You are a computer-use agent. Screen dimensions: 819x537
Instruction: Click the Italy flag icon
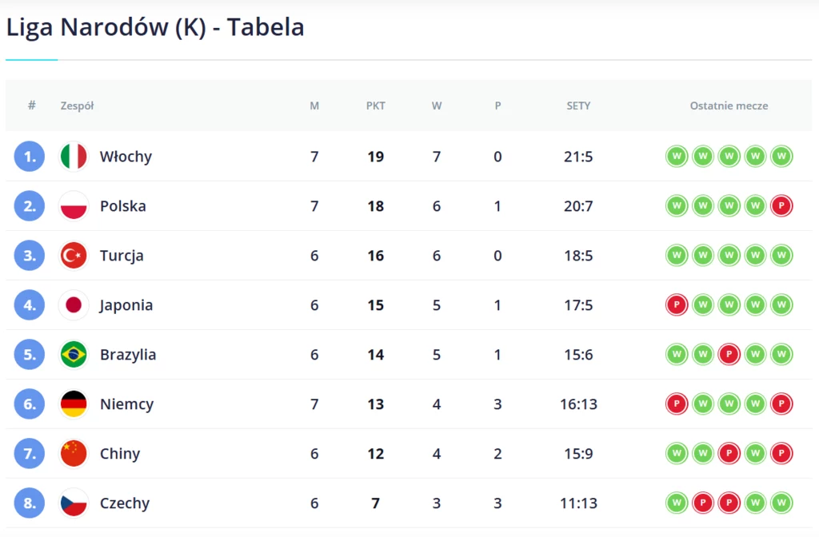click(x=74, y=156)
